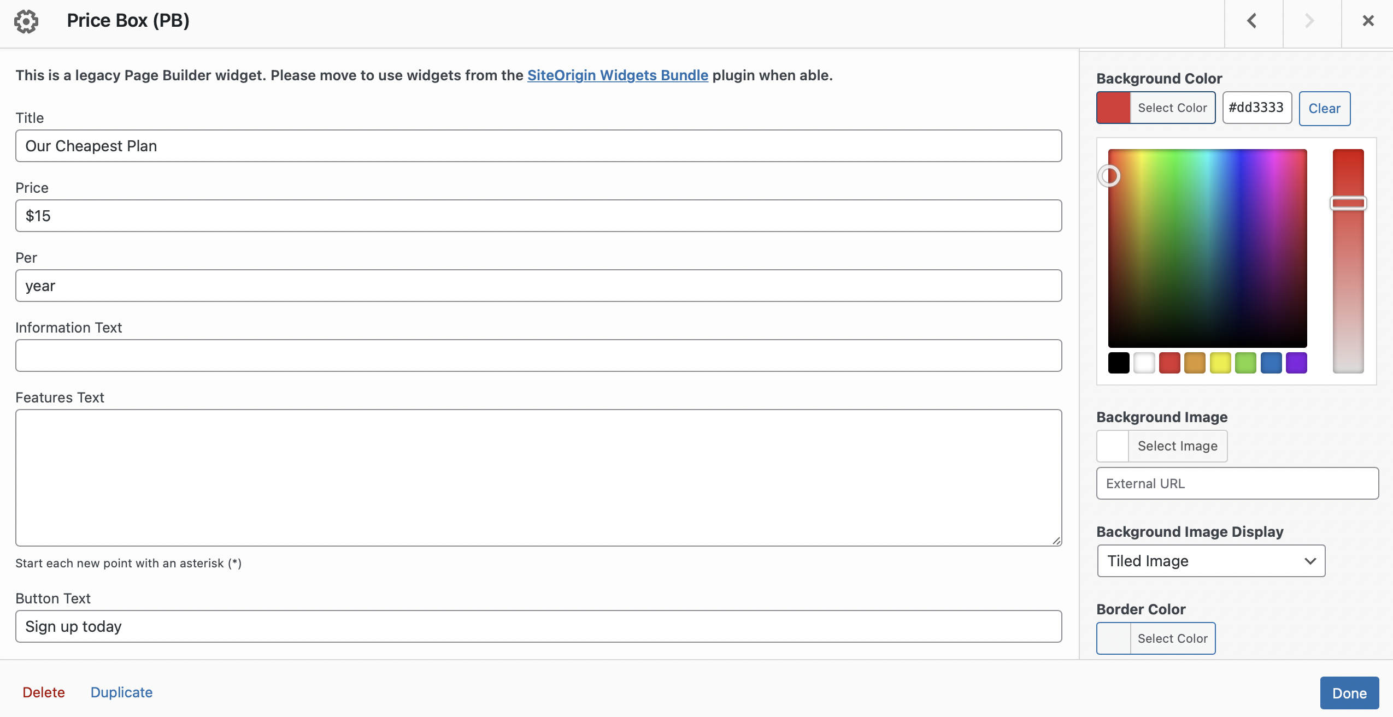Click the gear settings icon beside Price Box title
Image resolution: width=1393 pixels, height=717 pixels.
pyautogui.click(x=26, y=21)
